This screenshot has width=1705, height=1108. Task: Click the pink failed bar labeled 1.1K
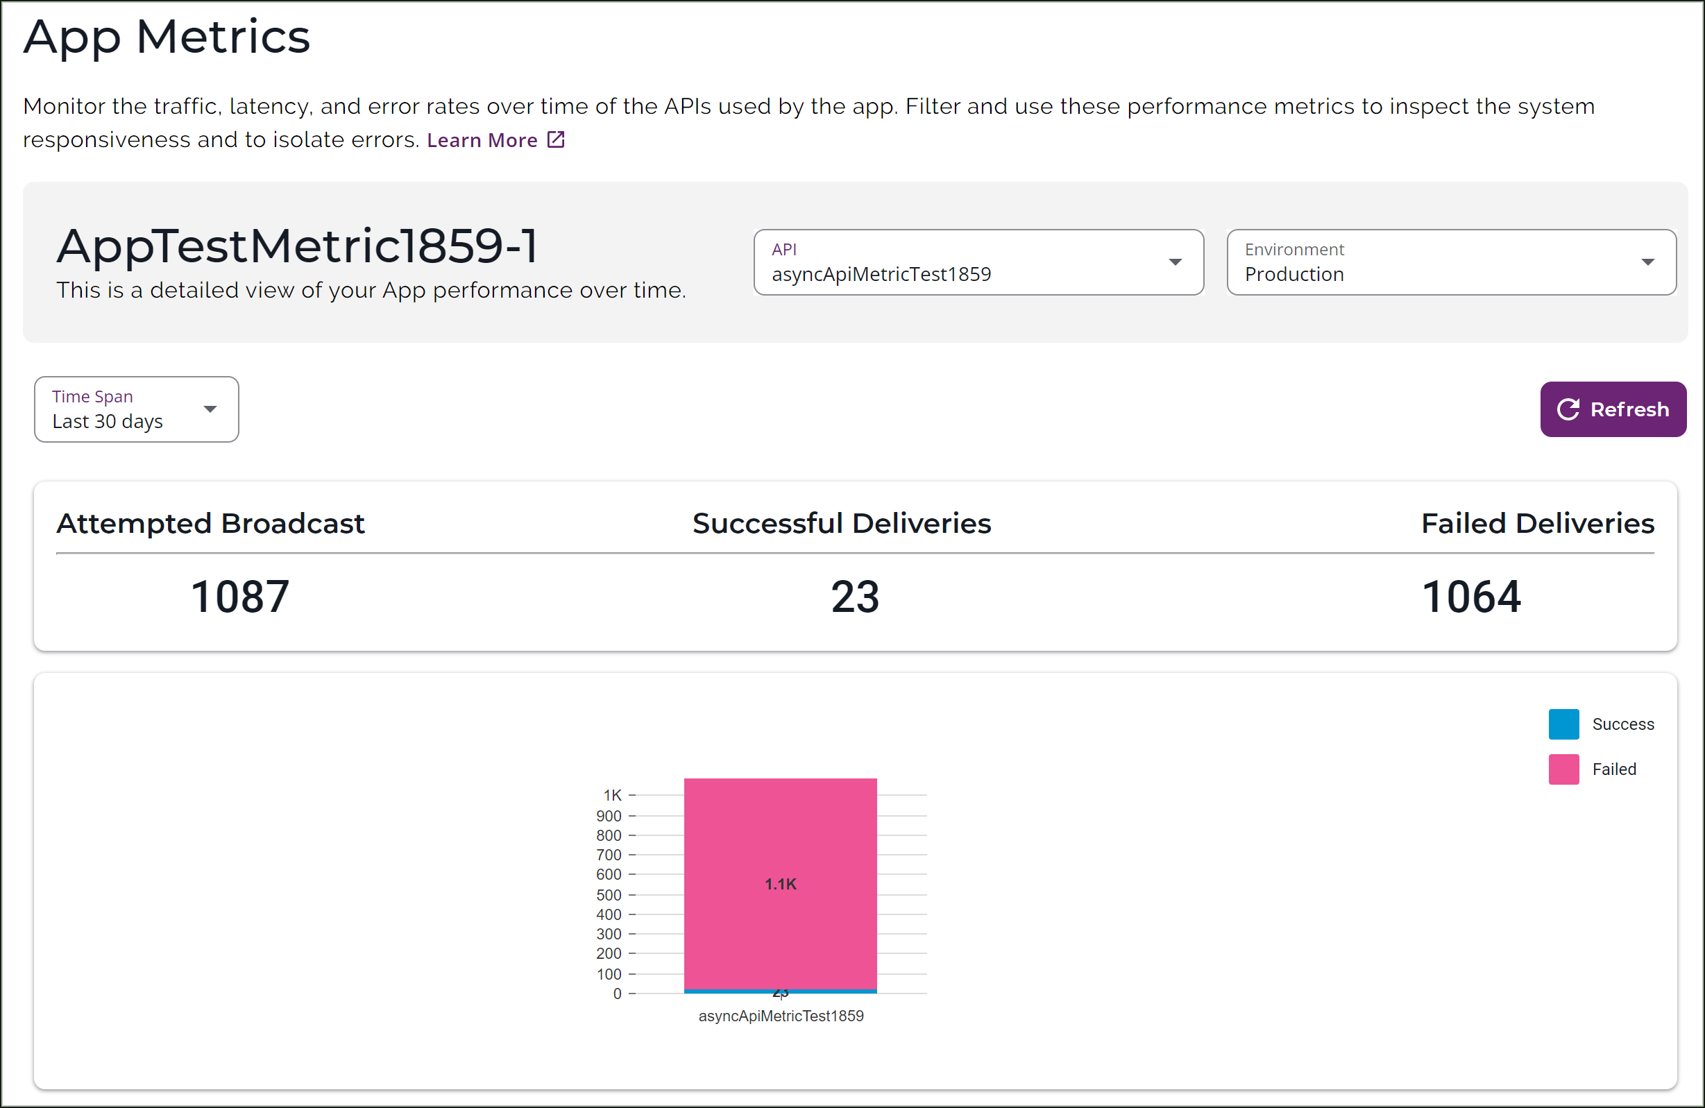[x=780, y=884]
